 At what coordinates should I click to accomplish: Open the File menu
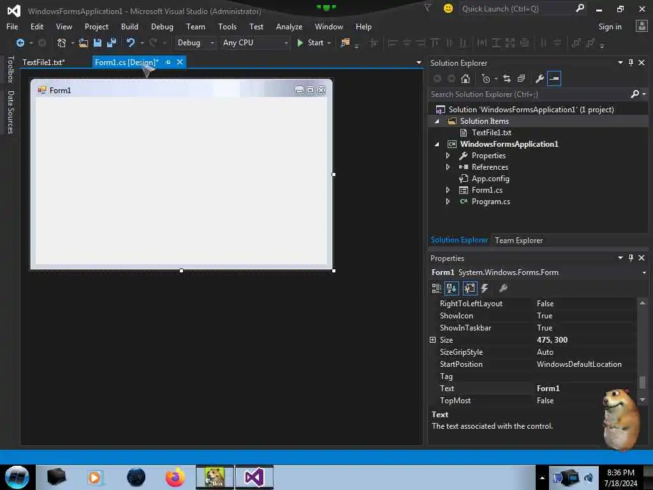[x=12, y=27]
